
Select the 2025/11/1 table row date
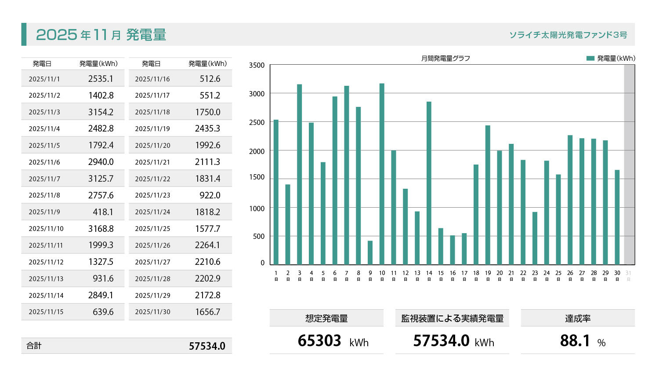44,79
